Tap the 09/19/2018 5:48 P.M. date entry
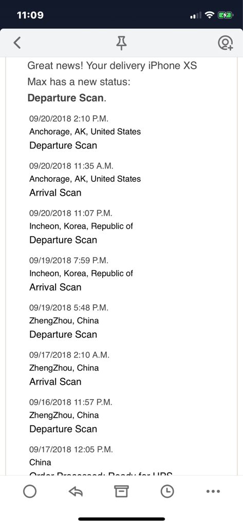243x526 pixels. (69, 307)
